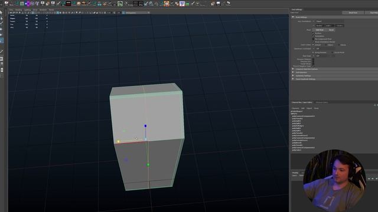Image resolution: width=378 pixels, height=212 pixels.
Task: Open the viewport Show menu
Action: 35,10
